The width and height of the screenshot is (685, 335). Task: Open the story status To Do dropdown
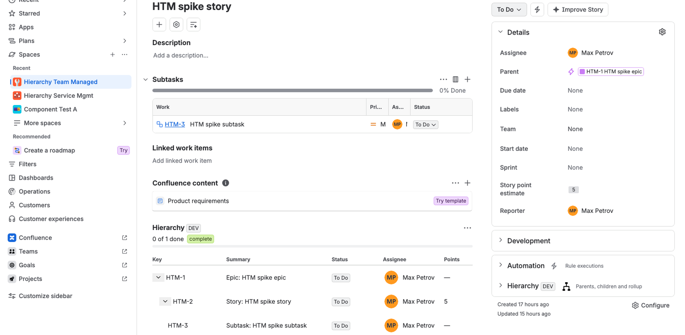[509, 10]
